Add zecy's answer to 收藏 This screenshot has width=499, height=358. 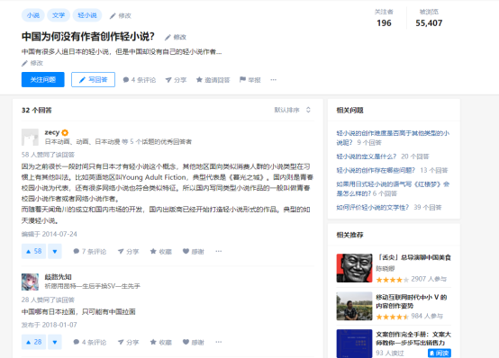(x=161, y=252)
